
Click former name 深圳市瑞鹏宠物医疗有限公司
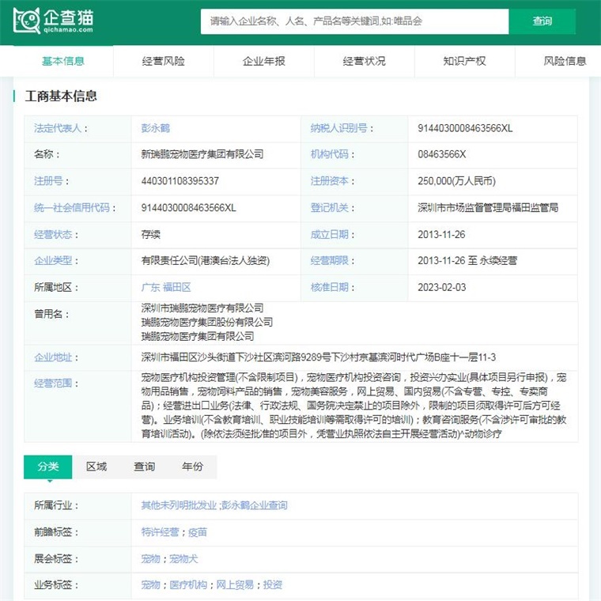pyautogui.click(x=202, y=308)
